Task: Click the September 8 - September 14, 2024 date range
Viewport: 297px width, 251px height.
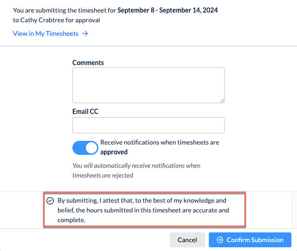Action: (x=168, y=10)
